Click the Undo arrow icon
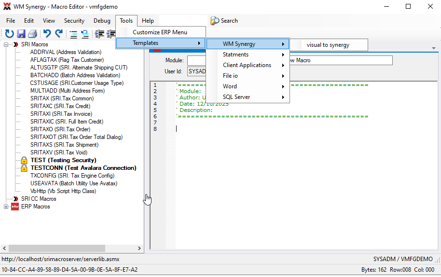This screenshot has height=277, width=441. (47, 34)
